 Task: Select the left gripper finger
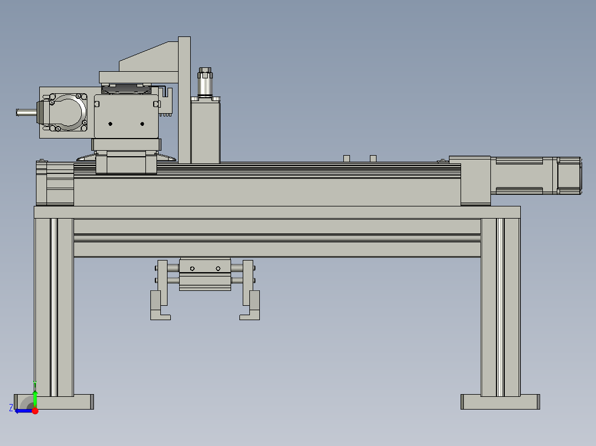pyautogui.click(x=160, y=305)
